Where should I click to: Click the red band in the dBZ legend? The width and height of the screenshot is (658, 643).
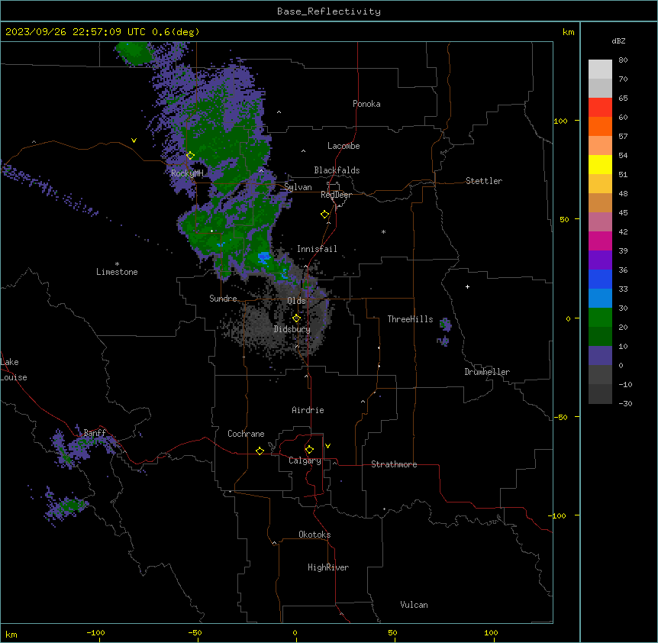[x=600, y=107]
